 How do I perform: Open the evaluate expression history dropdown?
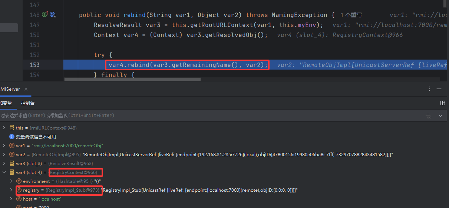click(440, 115)
